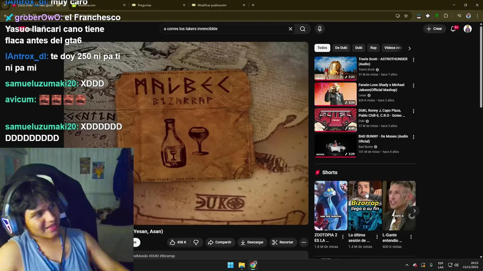This screenshot has width=483, height=271.
Task: Open File Explorer from the taskbar
Action: (242, 265)
